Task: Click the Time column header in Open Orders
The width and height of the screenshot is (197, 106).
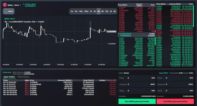Action: pyautogui.click(x=6, y=80)
